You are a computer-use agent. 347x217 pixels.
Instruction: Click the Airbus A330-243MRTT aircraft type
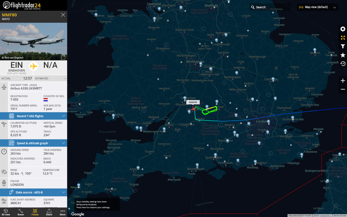[26, 89]
